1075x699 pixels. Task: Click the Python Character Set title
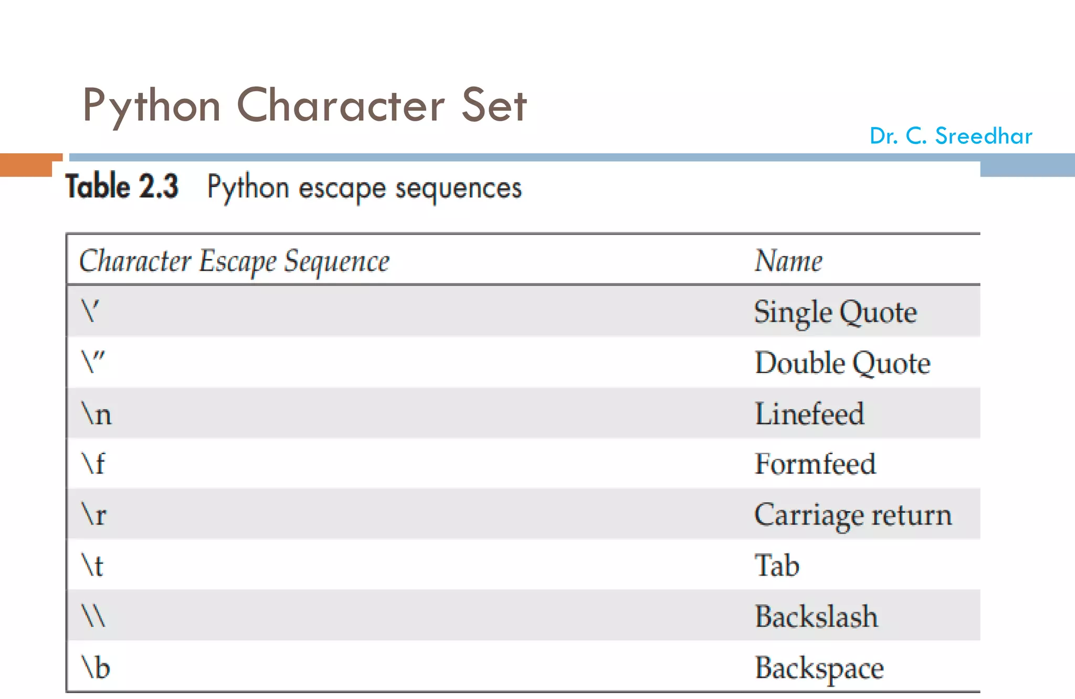coord(304,106)
